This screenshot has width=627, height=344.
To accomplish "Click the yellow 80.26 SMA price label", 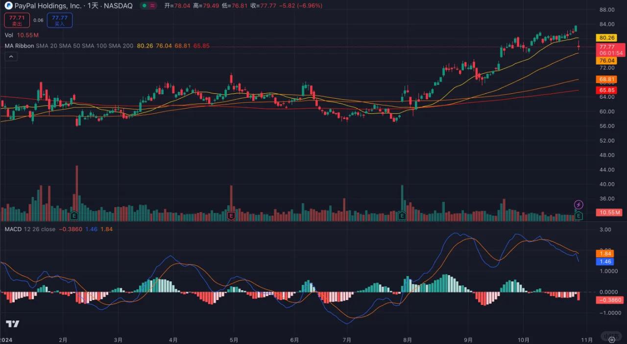I will point(606,38).
